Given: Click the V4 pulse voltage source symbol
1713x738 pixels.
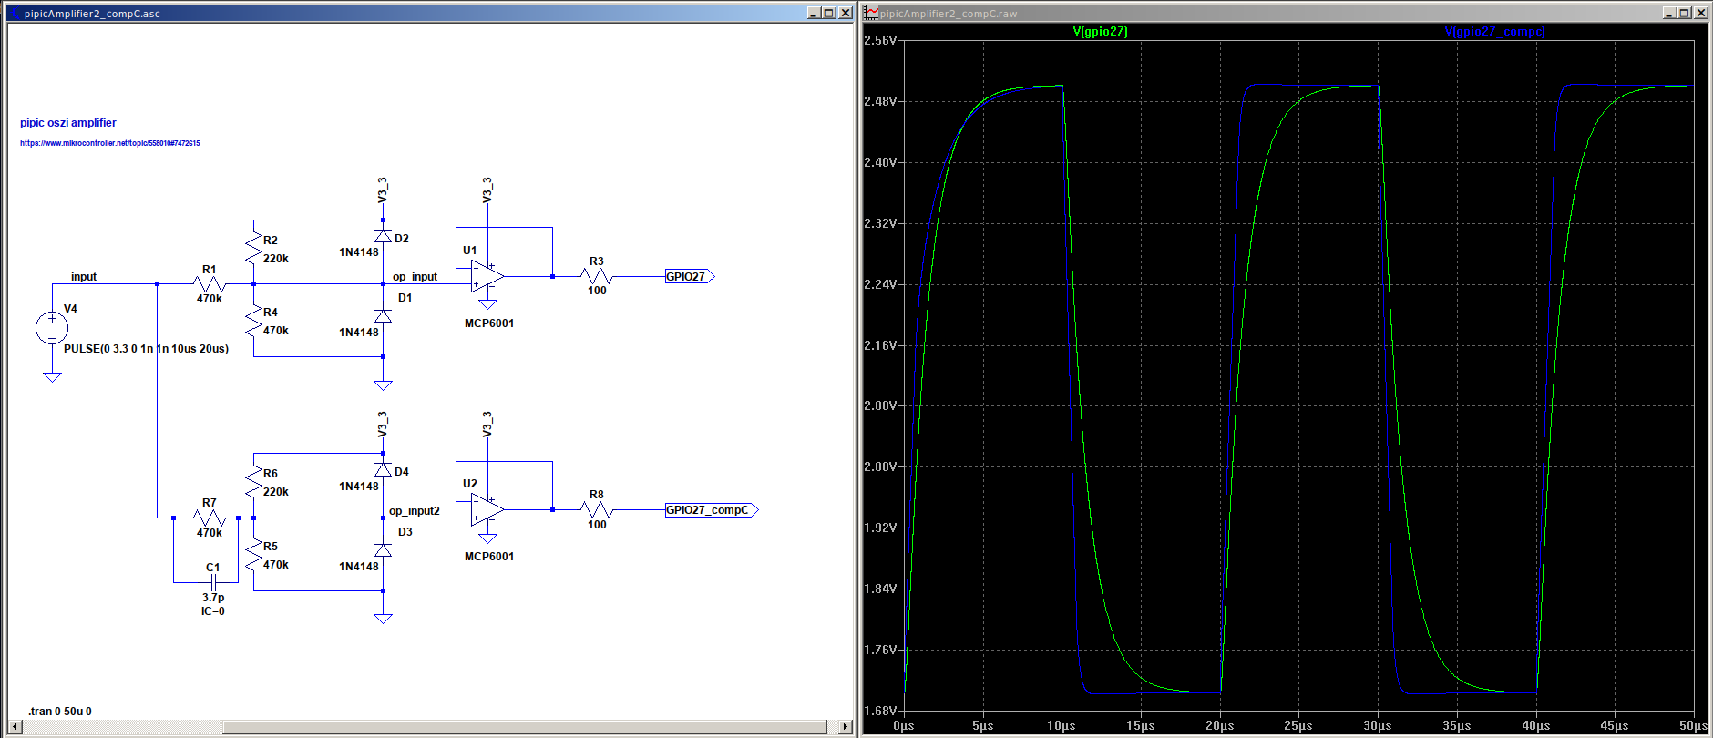Looking at the screenshot, I should (52, 328).
